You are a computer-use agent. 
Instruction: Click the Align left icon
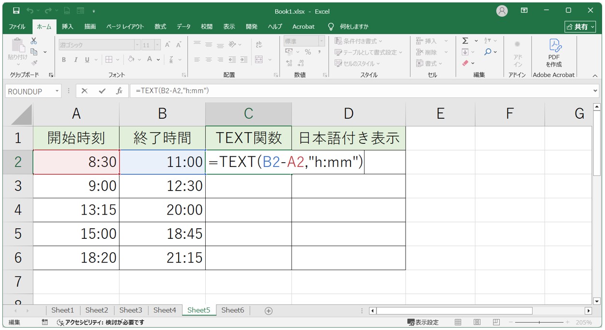point(197,60)
